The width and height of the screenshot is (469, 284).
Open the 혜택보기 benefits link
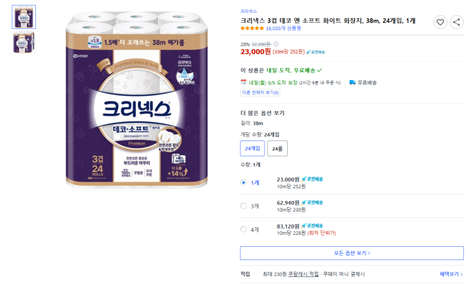451,274
